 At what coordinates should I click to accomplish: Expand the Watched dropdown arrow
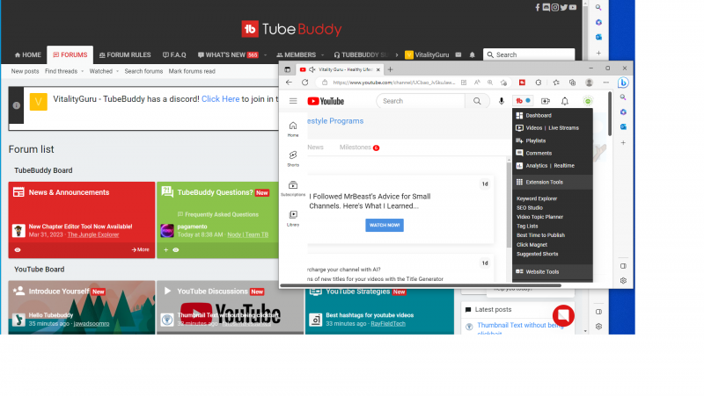117,71
